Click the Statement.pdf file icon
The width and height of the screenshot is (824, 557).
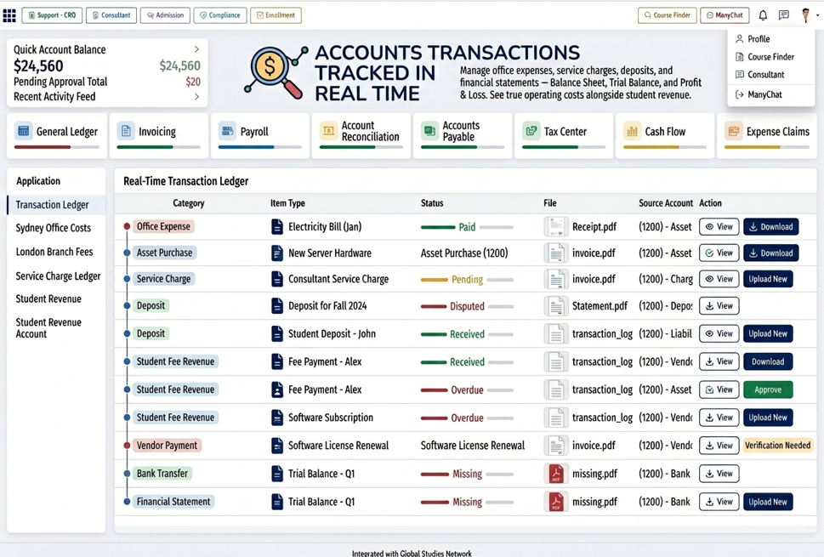[555, 306]
